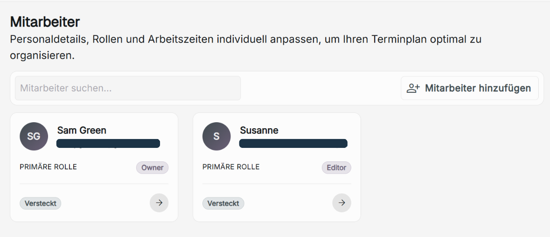Viewport: 550px width, 237px height.
Task: Click the divider line in Susanne's card
Action: click(x=277, y=184)
